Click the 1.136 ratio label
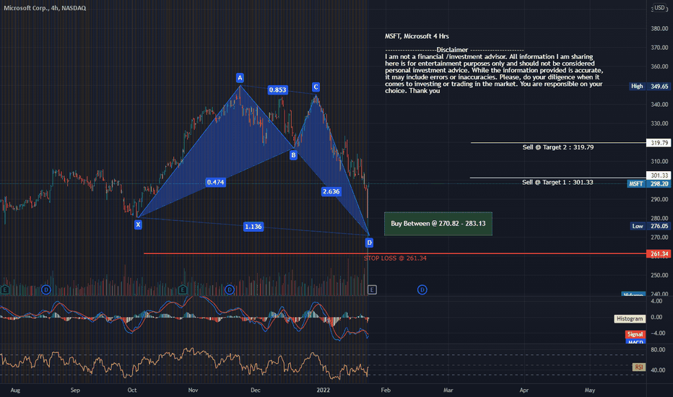Image resolution: width=673 pixels, height=397 pixels. pos(253,227)
